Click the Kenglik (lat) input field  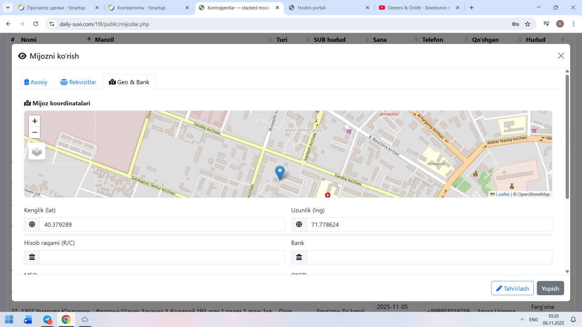coord(161,224)
